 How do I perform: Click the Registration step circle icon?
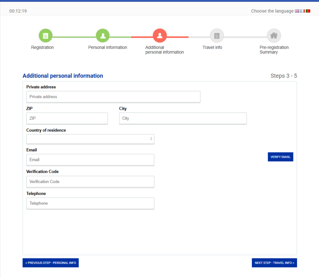pos(46,36)
